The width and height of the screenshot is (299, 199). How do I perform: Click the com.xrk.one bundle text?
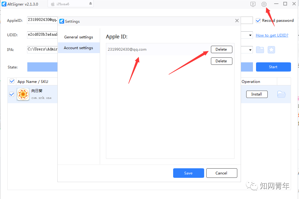point(41,98)
